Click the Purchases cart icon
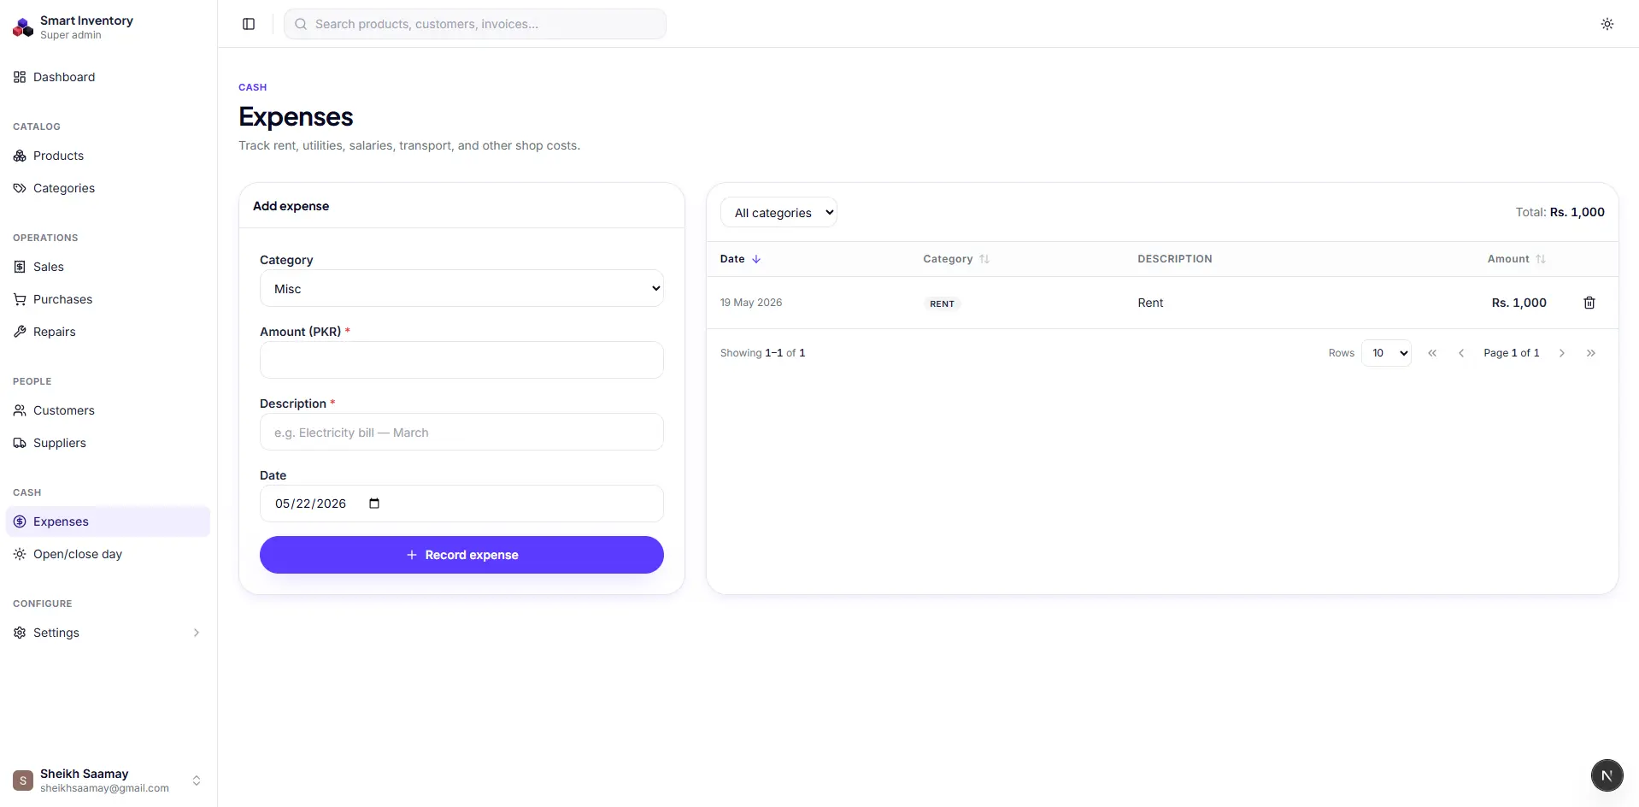 coord(20,299)
